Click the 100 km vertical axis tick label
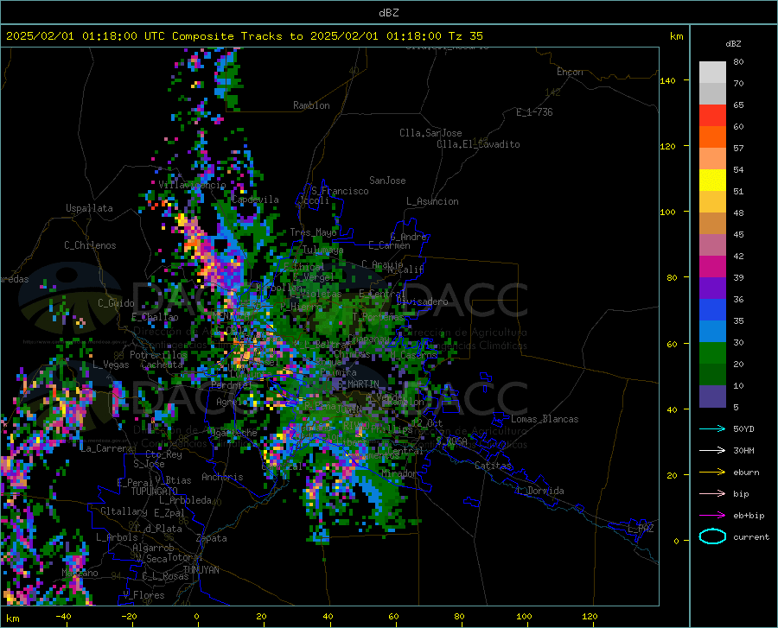The image size is (778, 628). 667,213
